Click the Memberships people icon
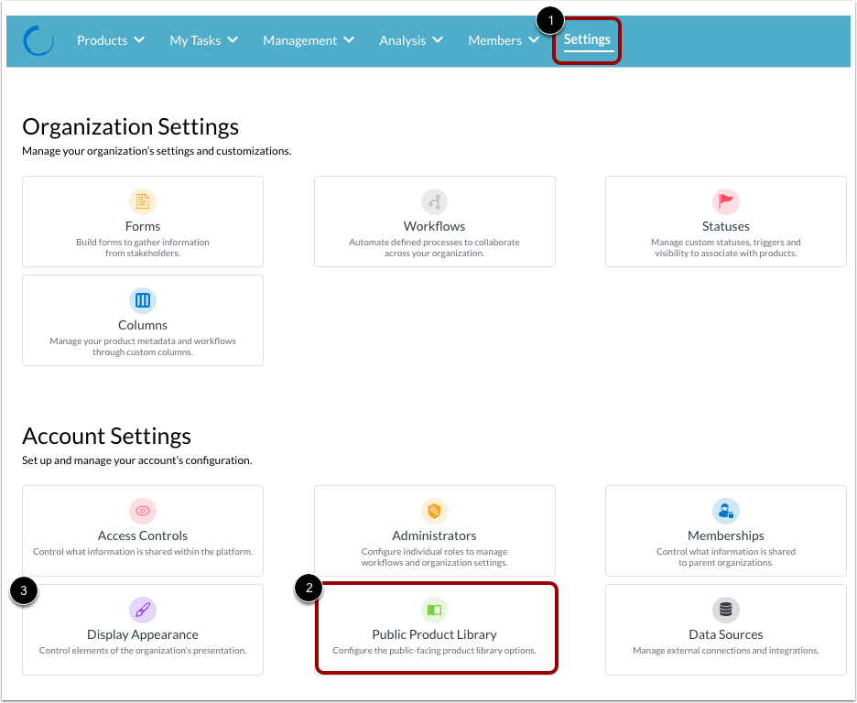 point(725,511)
